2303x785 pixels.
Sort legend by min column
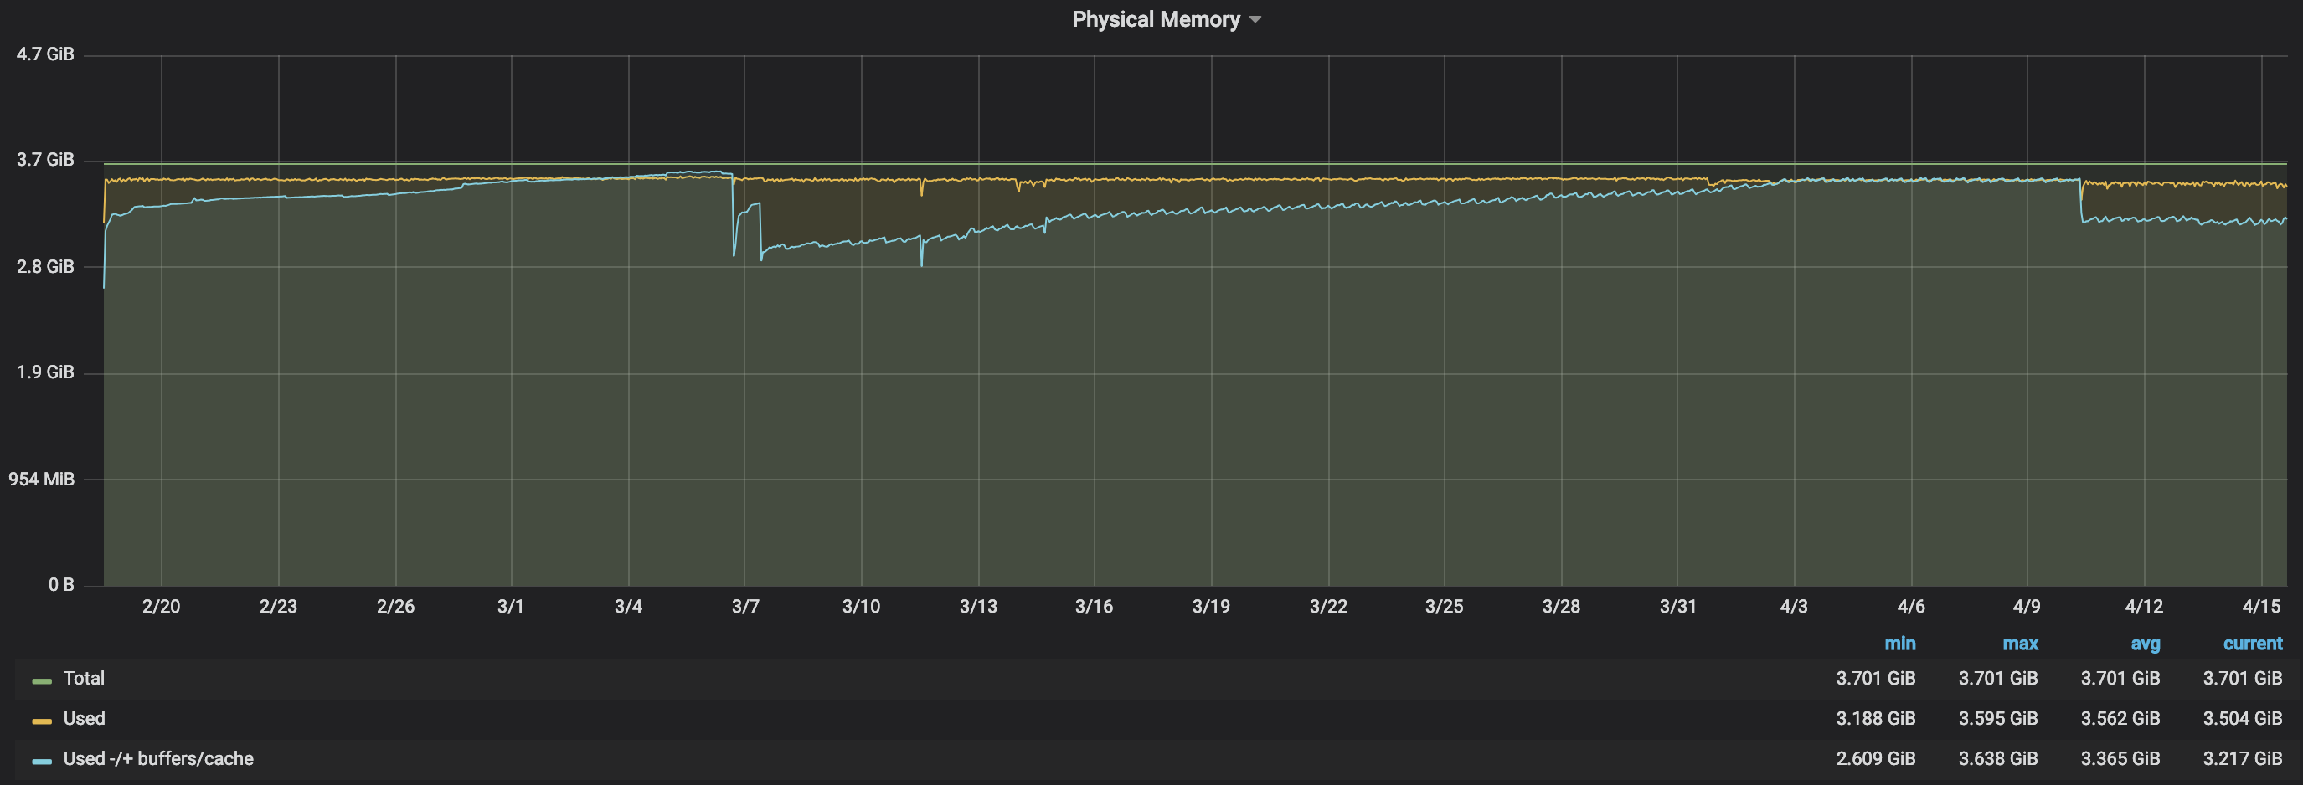click(1900, 644)
